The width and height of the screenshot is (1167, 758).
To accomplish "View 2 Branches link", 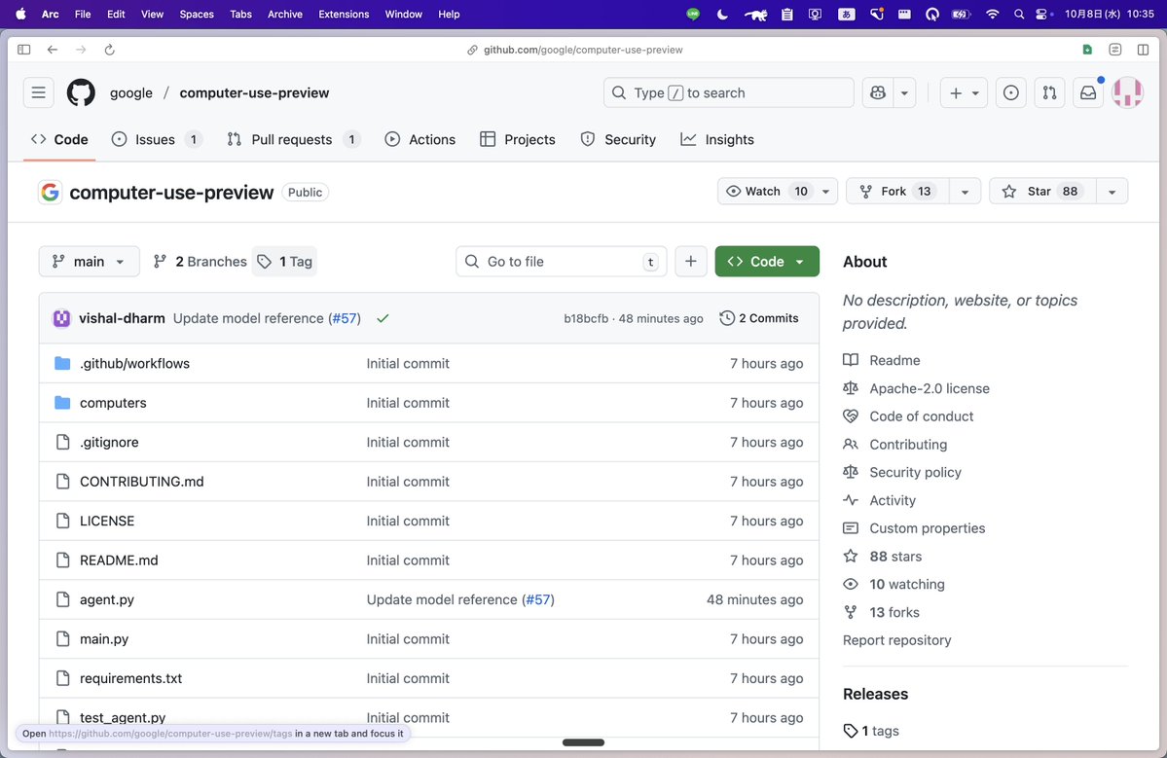I will 200,261.
